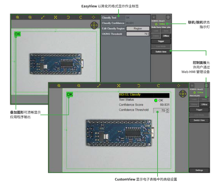The height and width of the screenshot is (186, 221).
Task: Click zoom in icon in lower CustomView toolbar
Action: click(59, 85)
